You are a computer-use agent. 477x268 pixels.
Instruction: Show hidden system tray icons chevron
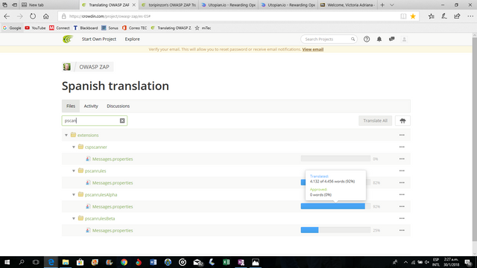click(405, 262)
